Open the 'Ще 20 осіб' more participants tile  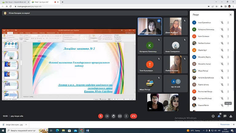click(175, 83)
